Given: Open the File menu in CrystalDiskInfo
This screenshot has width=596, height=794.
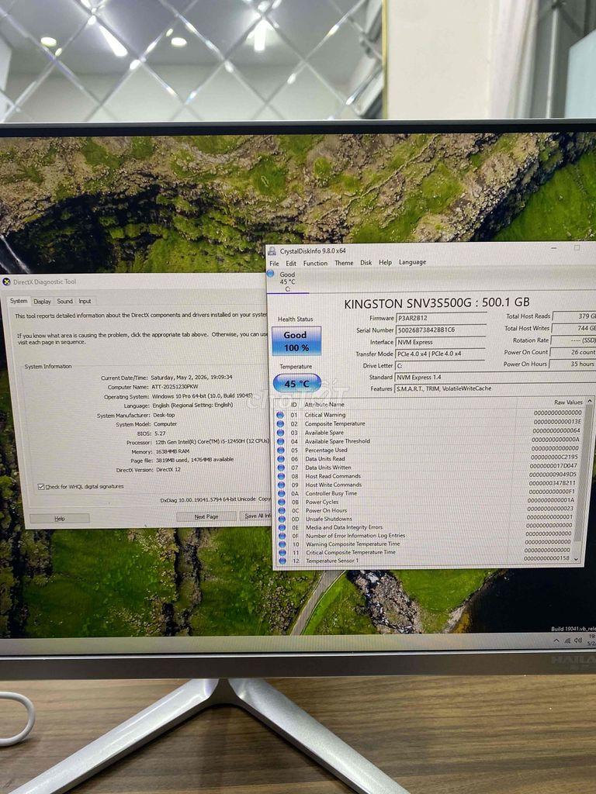Looking at the screenshot, I should (x=274, y=264).
